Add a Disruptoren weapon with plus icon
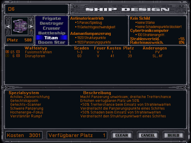 click(7, 56)
